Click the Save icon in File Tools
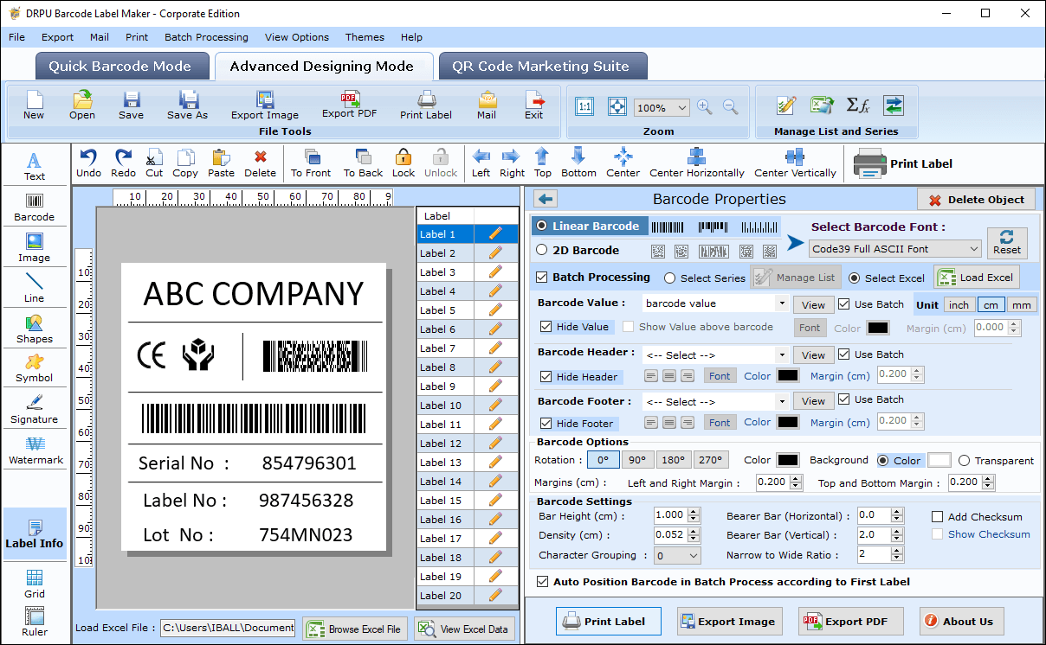This screenshot has width=1046, height=645. [131, 105]
